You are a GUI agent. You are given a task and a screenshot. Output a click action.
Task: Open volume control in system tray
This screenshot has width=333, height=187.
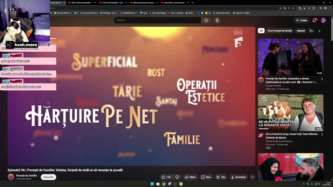click(x=319, y=184)
